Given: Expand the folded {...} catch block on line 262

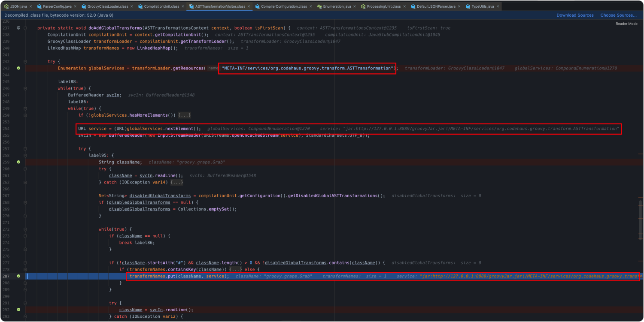Looking at the screenshot, I should [177, 182].
